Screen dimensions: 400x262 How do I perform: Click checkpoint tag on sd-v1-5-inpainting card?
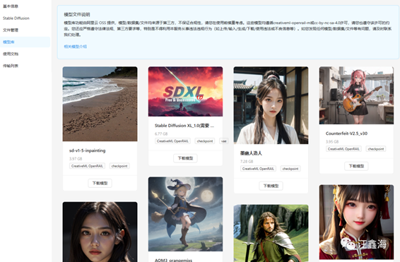[x=119, y=166]
